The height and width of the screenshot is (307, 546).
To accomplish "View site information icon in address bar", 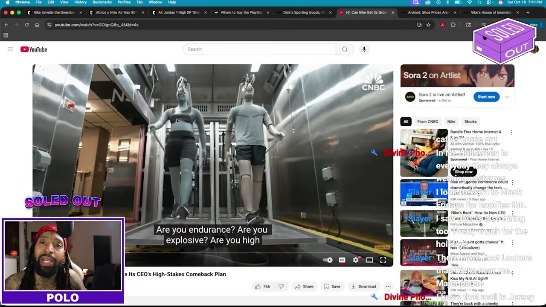I will click(x=49, y=25).
